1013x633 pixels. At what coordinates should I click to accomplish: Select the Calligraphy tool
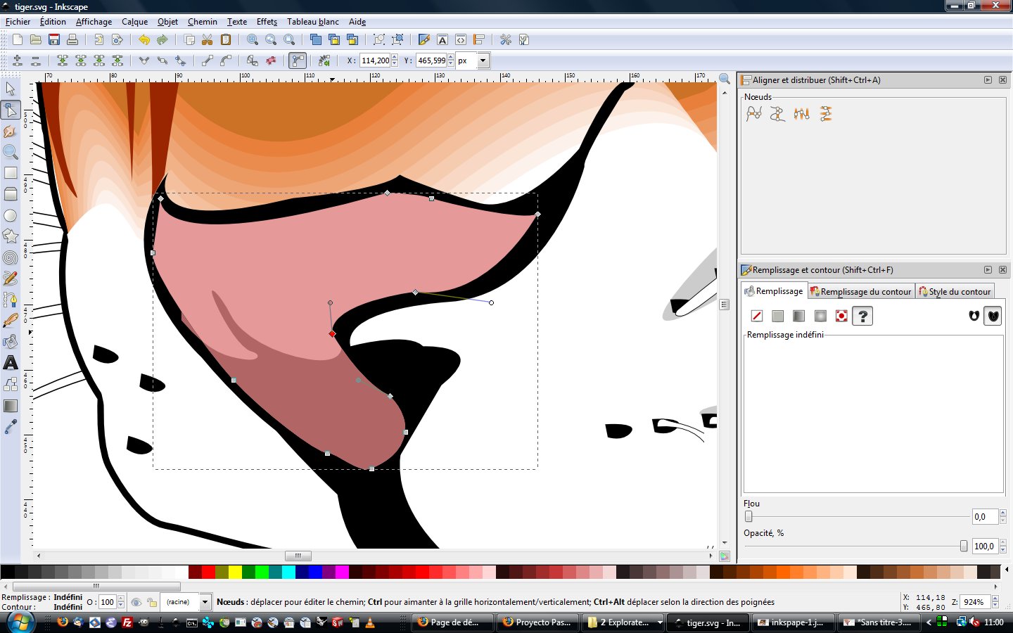point(11,321)
